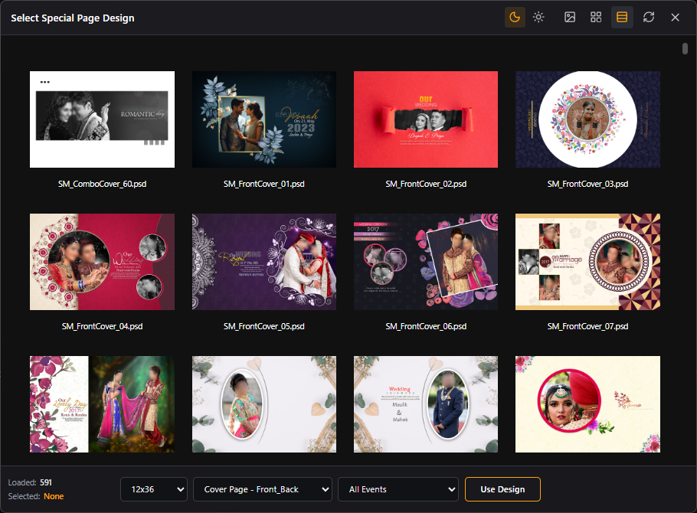
Task: Click the SM_FrontCover_04.psd file name
Action: click(x=102, y=326)
